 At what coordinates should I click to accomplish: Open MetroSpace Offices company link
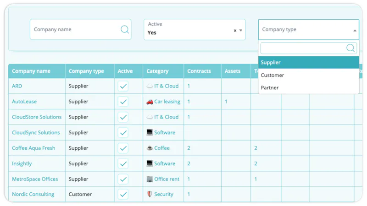(35, 179)
